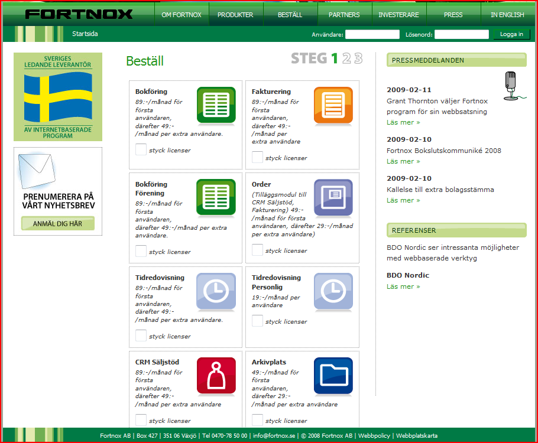Click the Bokföring product title

tap(151, 92)
